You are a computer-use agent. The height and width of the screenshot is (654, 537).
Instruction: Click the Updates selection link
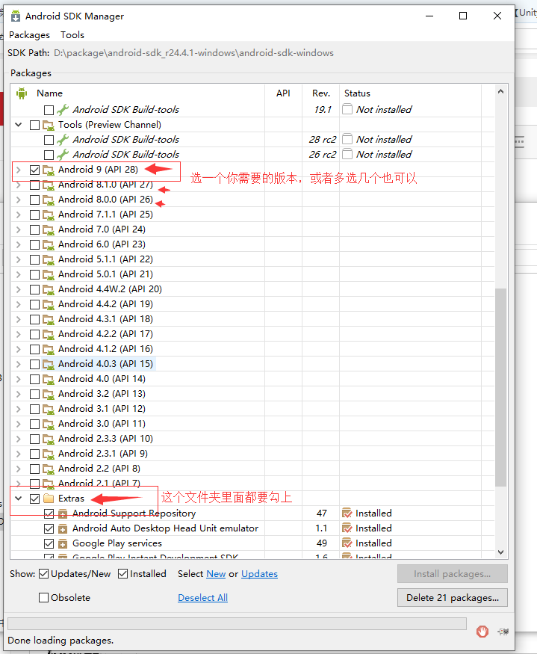click(x=259, y=574)
